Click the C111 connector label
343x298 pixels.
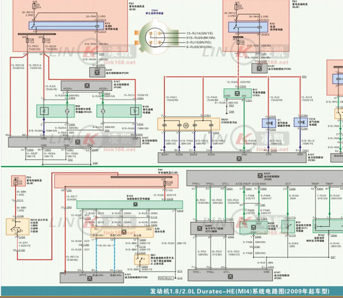click(20, 200)
